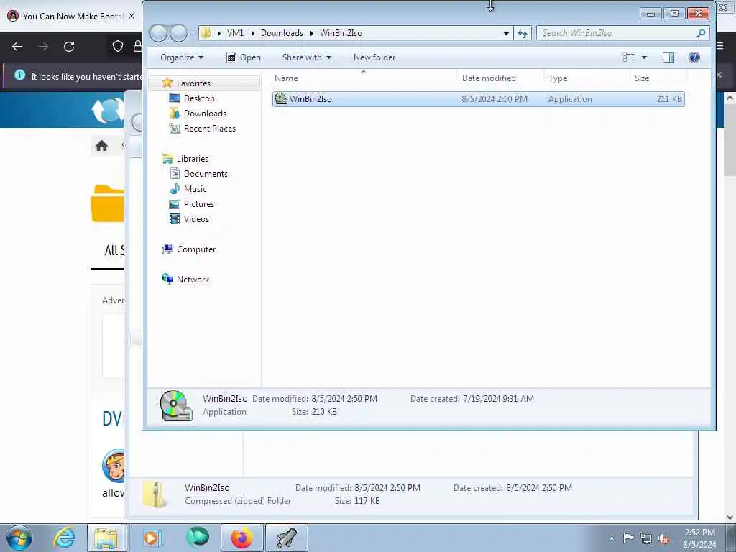Click the website logo with arrows
Screen dimensions: 736x552
tap(108, 111)
